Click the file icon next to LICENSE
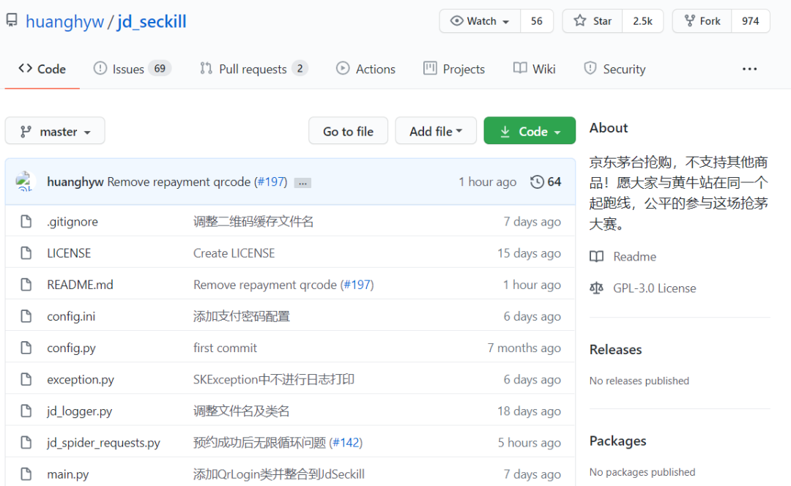The height and width of the screenshot is (486, 791). [26, 253]
